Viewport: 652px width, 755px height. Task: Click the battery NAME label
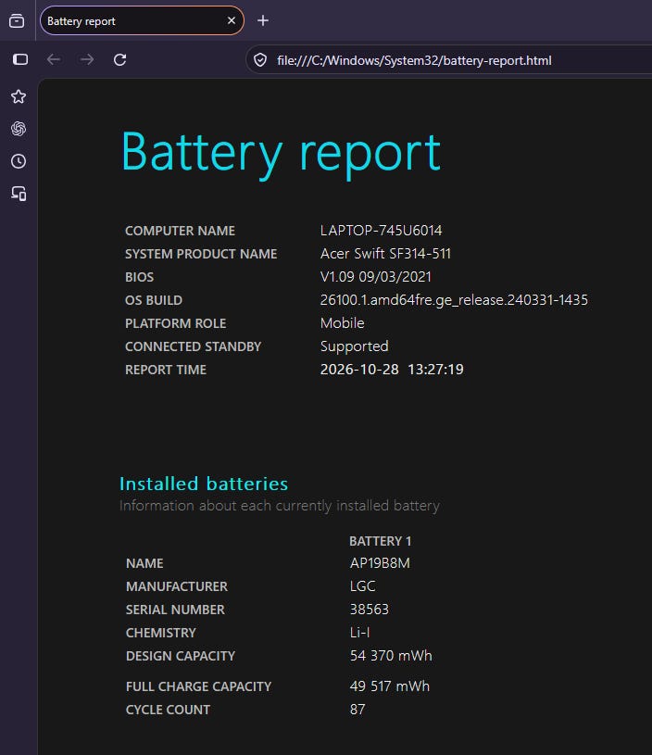(x=144, y=563)
